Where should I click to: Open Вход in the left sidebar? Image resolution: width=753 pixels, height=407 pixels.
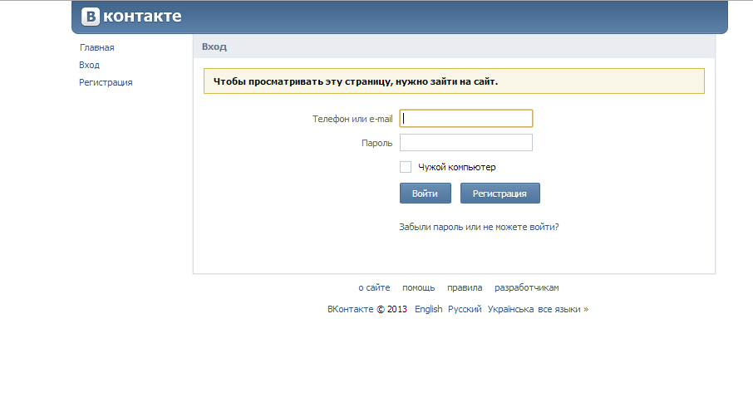[x=89, y=65]
